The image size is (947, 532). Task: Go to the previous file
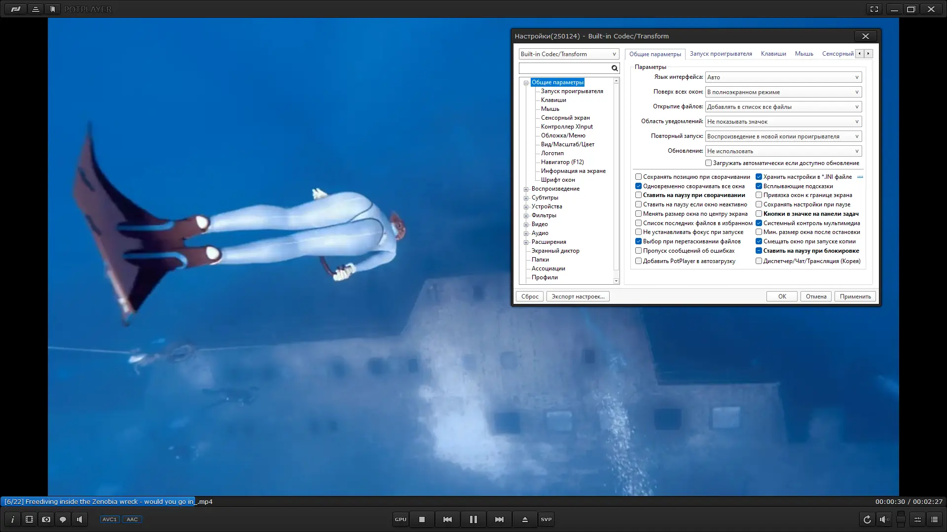tap(447, 519)
